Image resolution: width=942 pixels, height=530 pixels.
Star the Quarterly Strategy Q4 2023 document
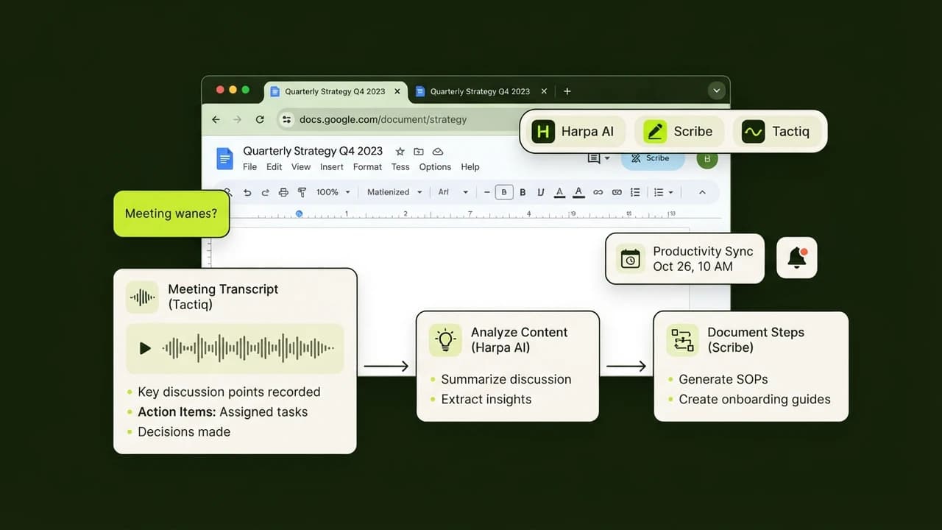point(400,151)
